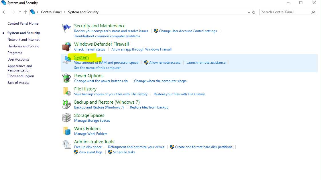The image size is (321, 180).
Task: Open Change User Account Control settings
Action: (188, 31)
